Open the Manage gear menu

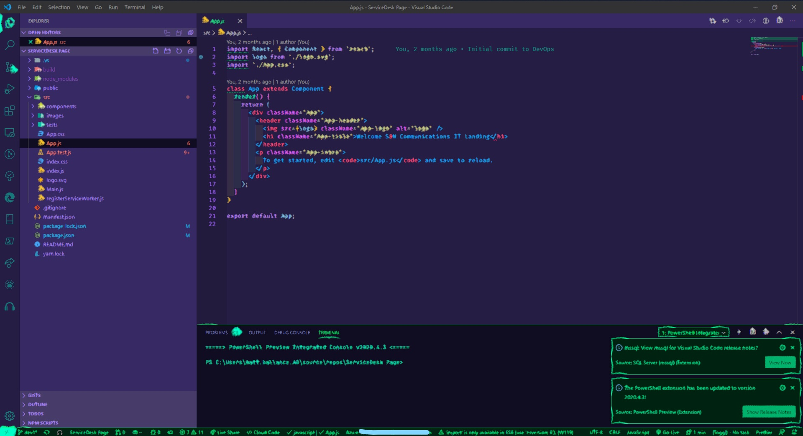pos(10,416)
